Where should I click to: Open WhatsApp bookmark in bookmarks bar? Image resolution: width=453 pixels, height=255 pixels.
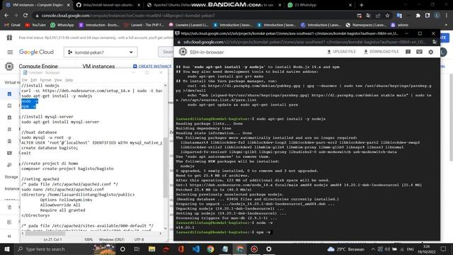(x=62, y=25)
